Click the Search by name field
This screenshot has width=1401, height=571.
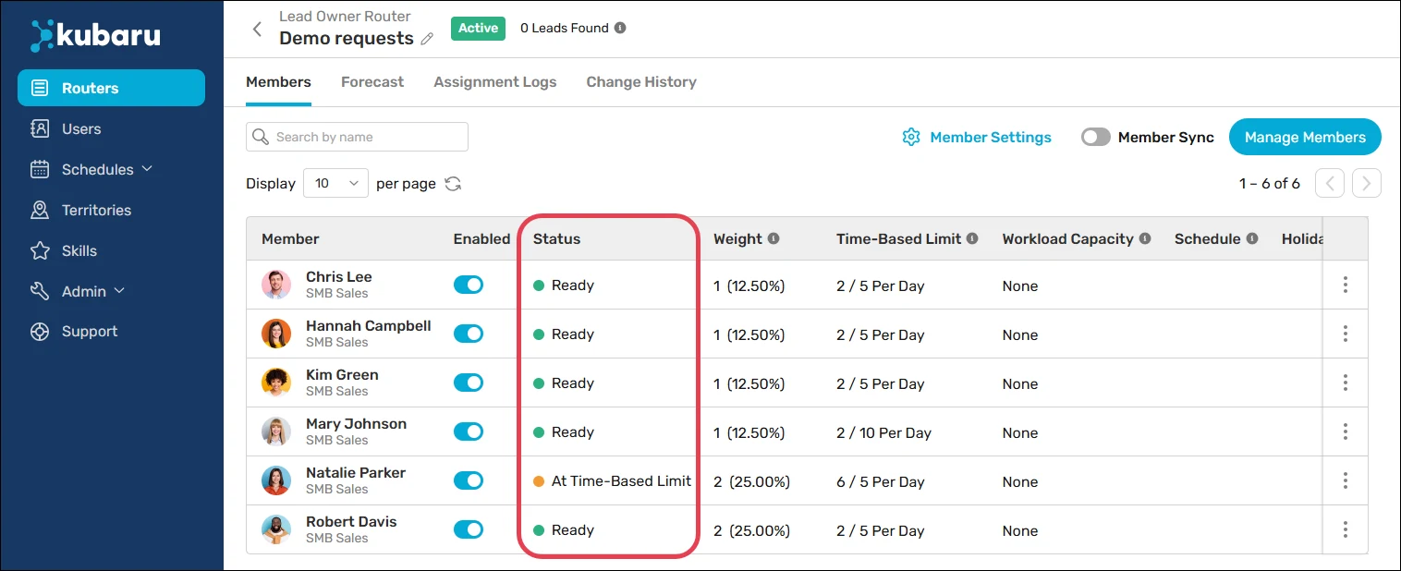[357, 137]
